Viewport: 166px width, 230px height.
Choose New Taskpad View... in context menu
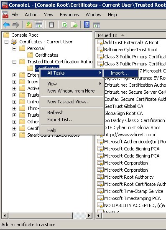pyautogui.click(x=72, y=102)
